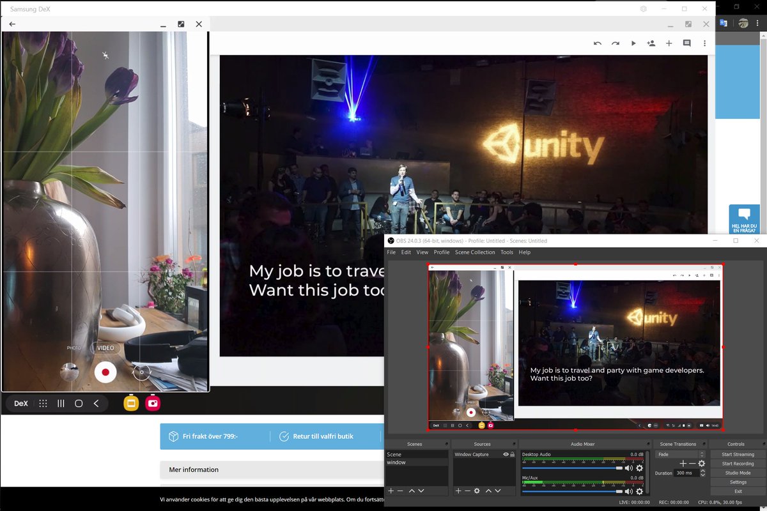Select 'Scene' in OBS Scenes list
The image size is (767, 511).
click(417, 455)
